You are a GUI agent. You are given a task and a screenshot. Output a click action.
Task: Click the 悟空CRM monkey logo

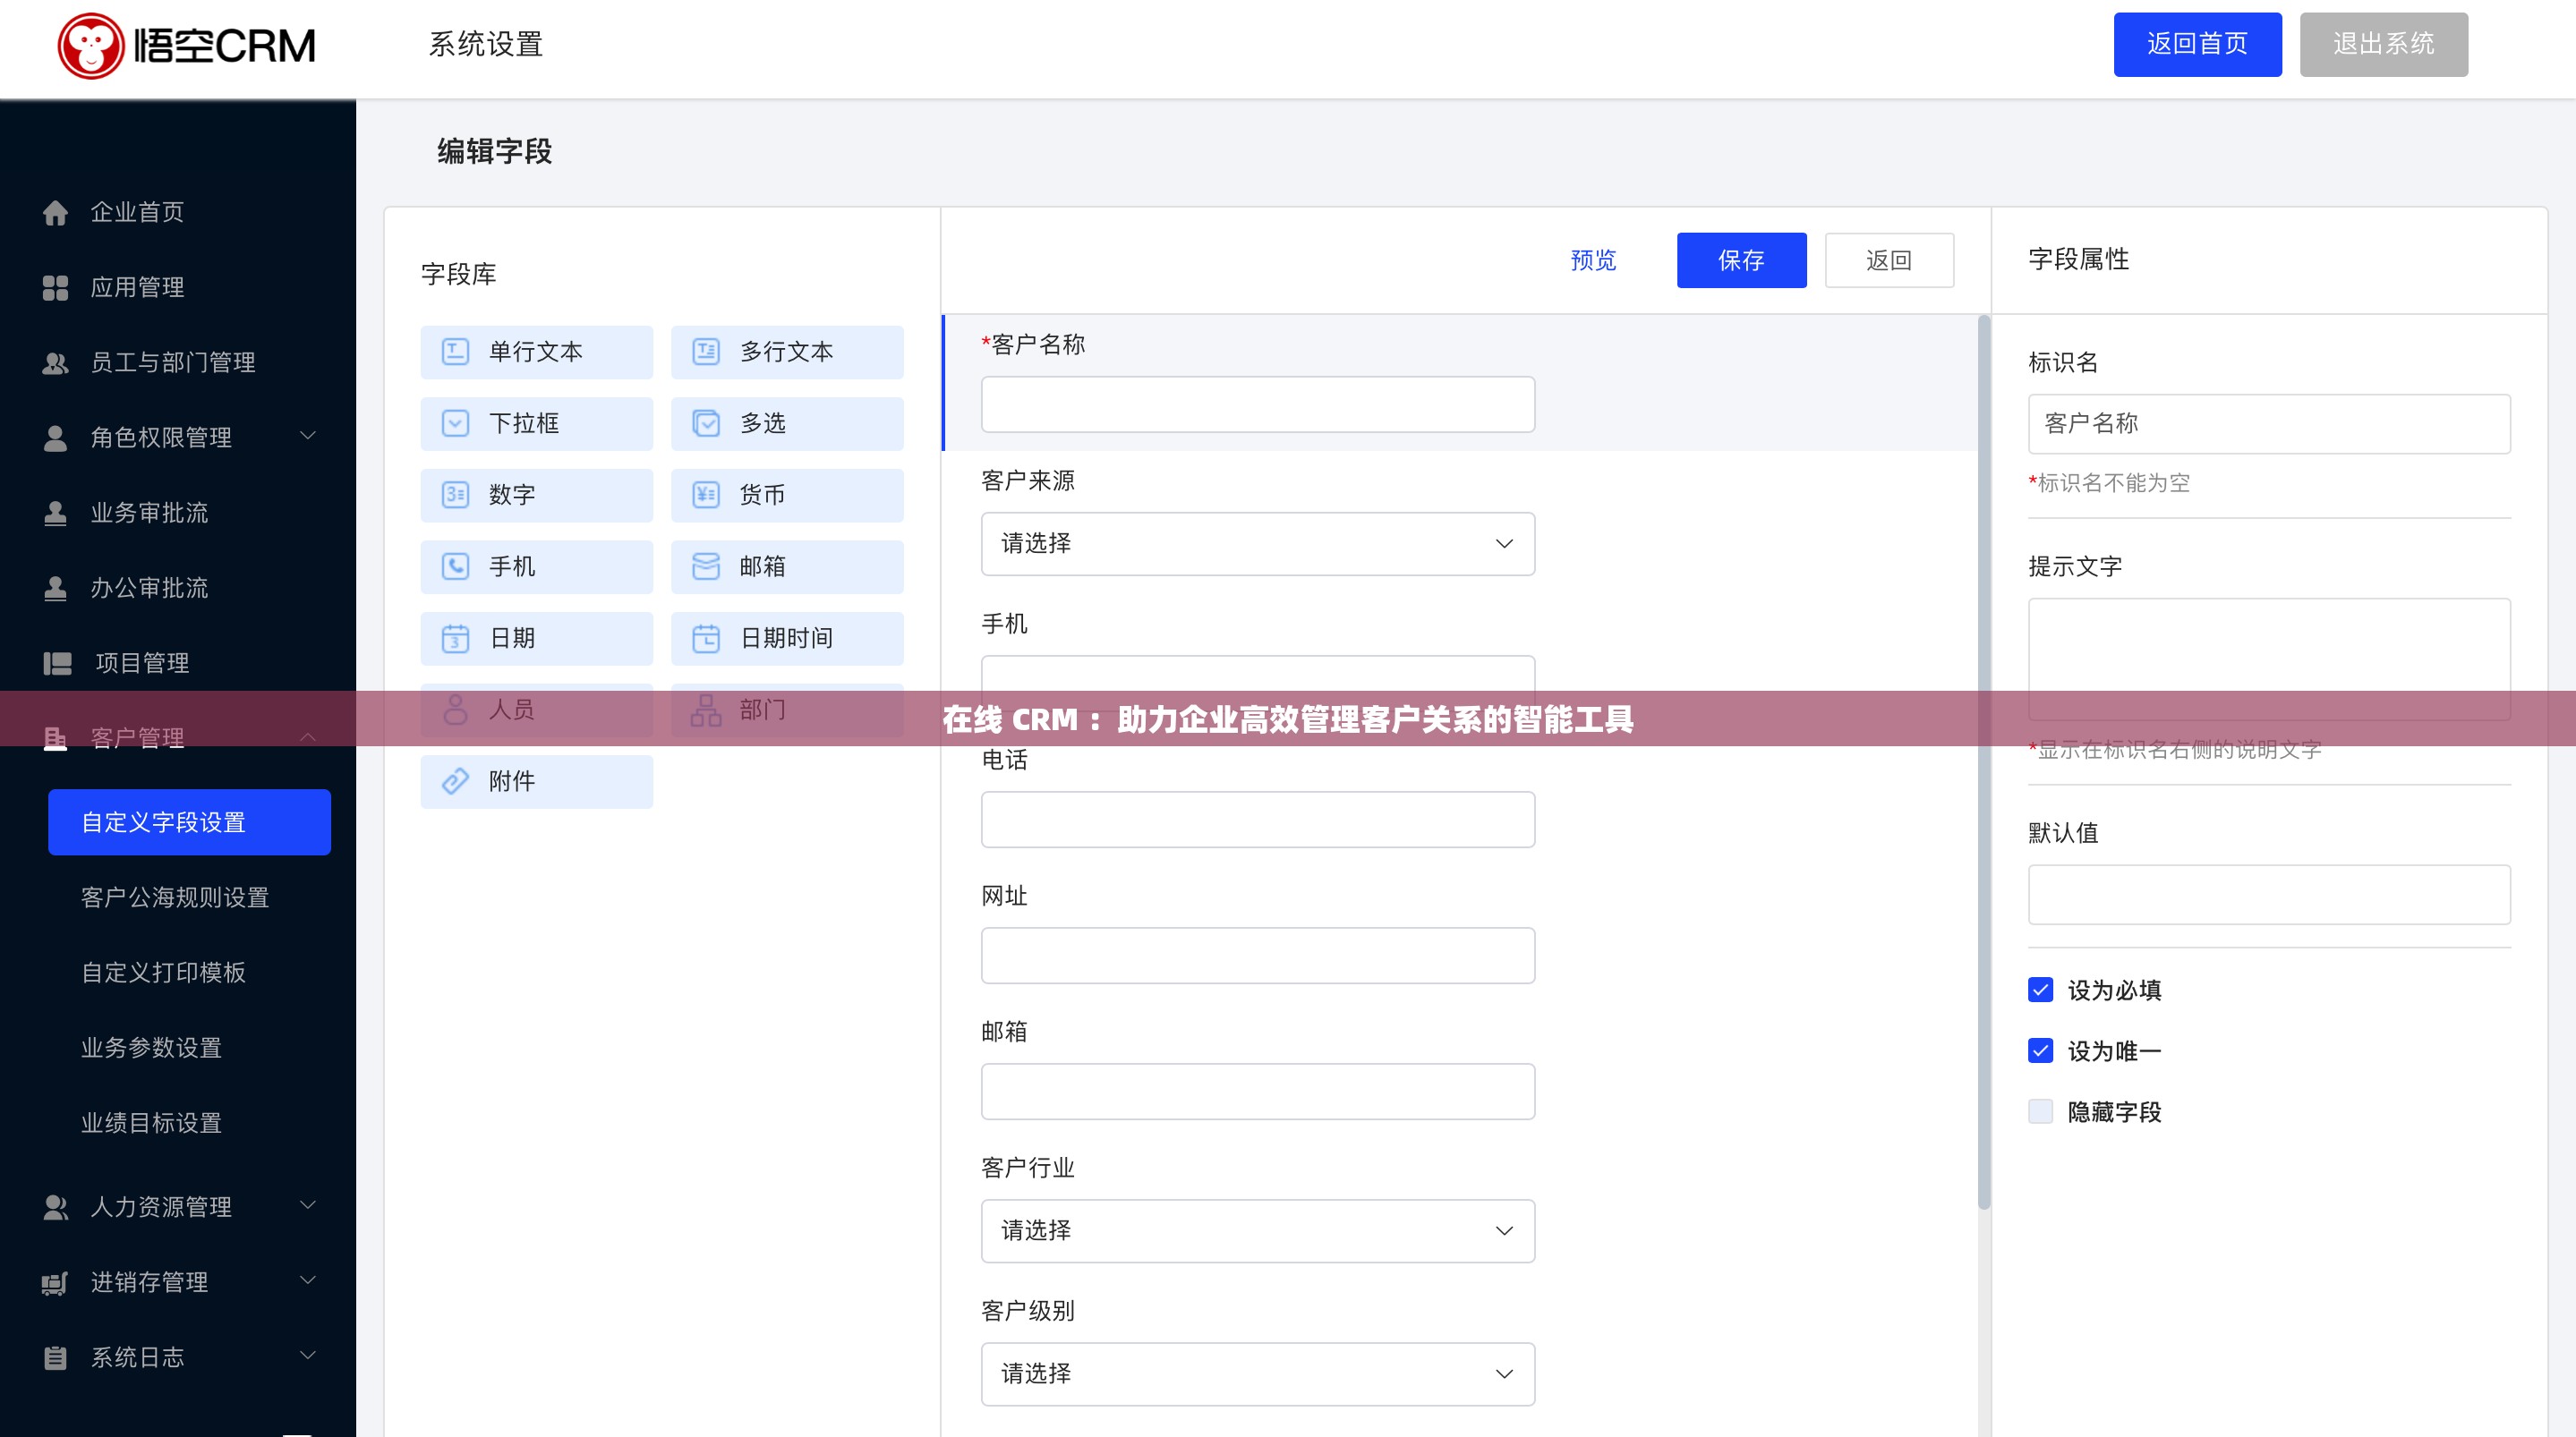[x=91, y=46]
